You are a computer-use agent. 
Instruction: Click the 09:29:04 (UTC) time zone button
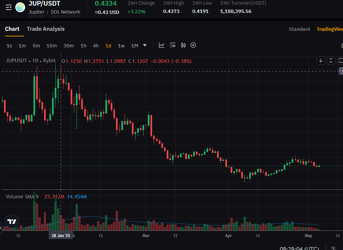point(299,248)
